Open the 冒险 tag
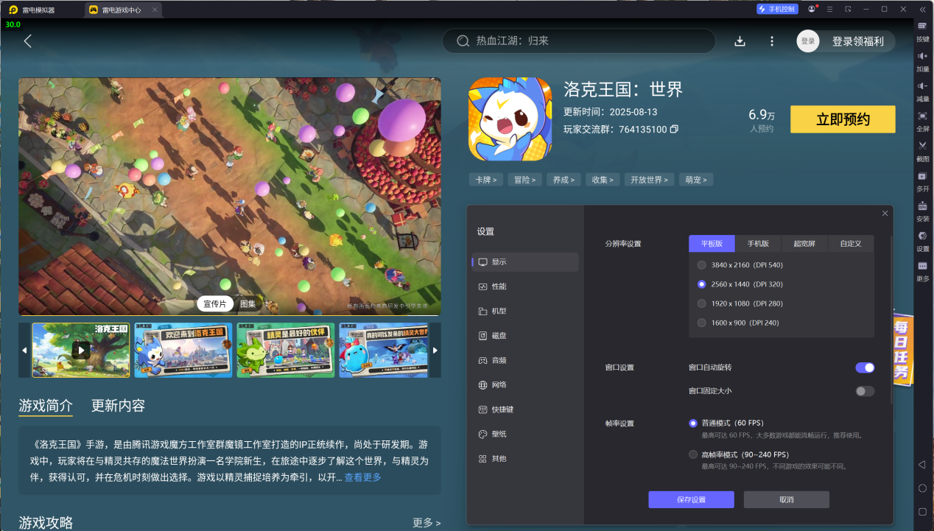This screenshot has width=934, height=531. pyautogui.click(x=525, y=180)
